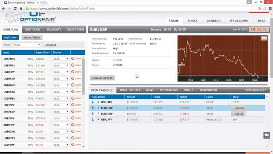Viewport: 273px width, 154px height.
Task: Click the Close at: $440.95 button
Action: 102,78
